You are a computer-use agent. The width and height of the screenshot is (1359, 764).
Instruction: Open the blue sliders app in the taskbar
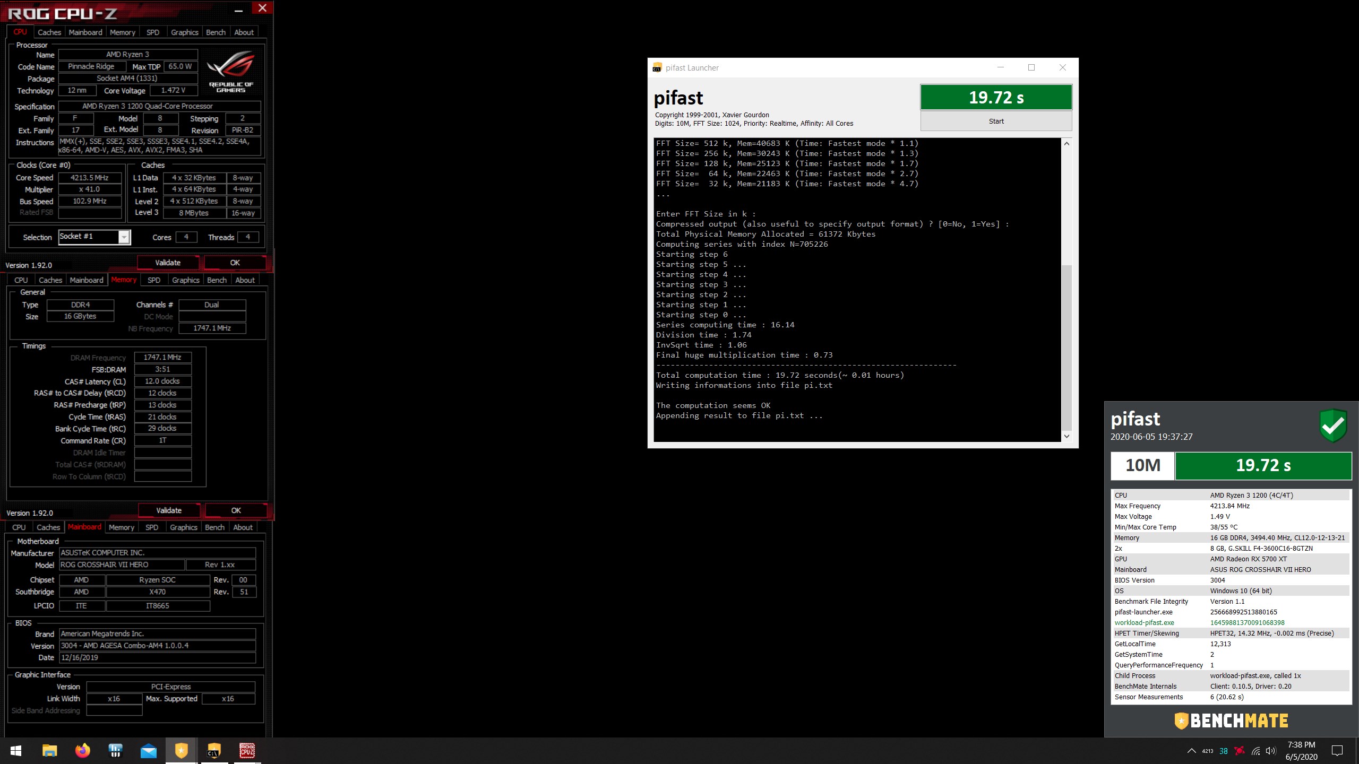[115, 751]
